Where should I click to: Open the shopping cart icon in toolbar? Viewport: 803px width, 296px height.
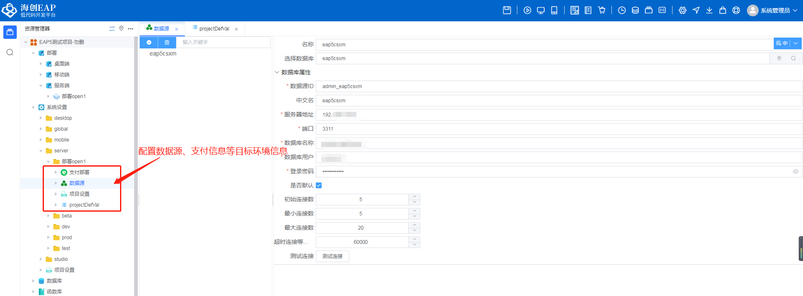(602, 10)
